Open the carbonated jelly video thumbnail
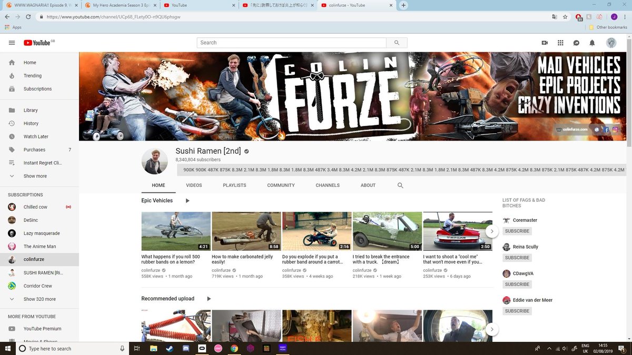This screenshot has height=355, width=632. pyautogui.click(x=246, y=231)
